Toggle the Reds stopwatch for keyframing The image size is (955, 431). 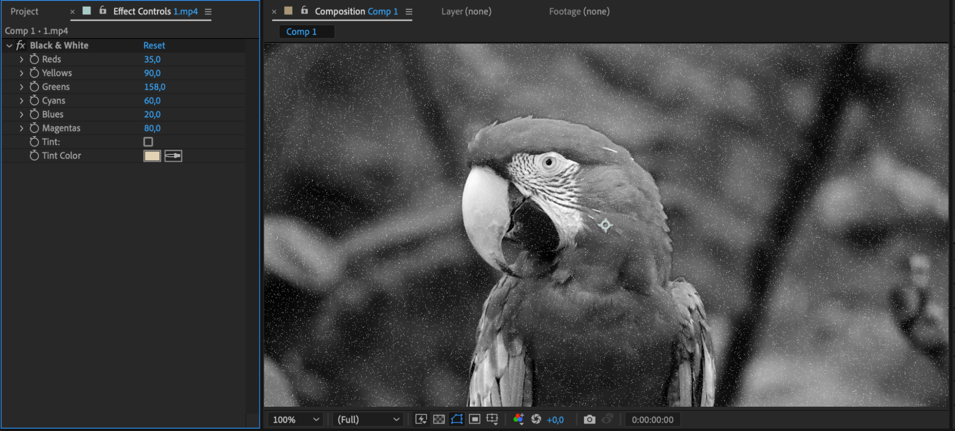coord(34,59)
